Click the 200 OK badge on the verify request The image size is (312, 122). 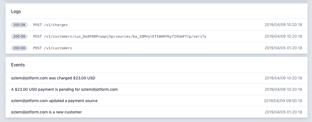click(19, 37)
